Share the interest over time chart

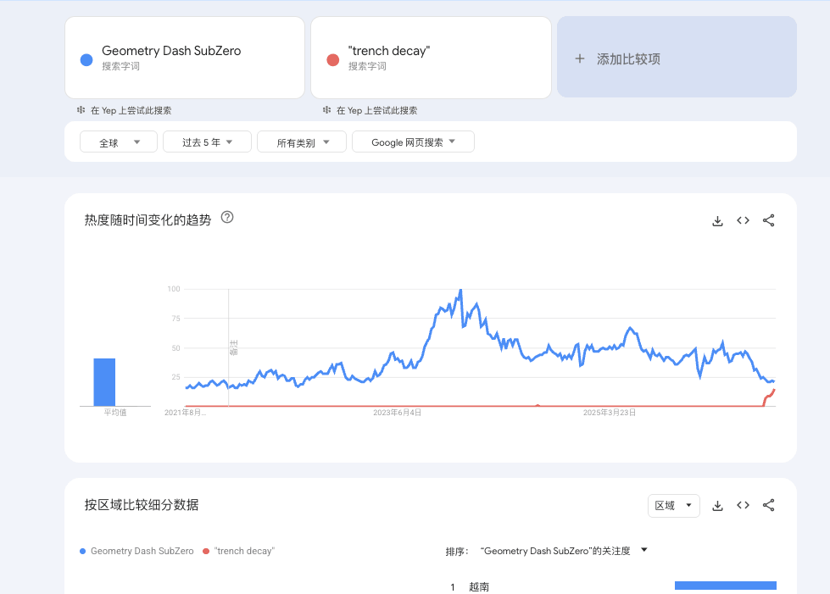pos(769,220)
